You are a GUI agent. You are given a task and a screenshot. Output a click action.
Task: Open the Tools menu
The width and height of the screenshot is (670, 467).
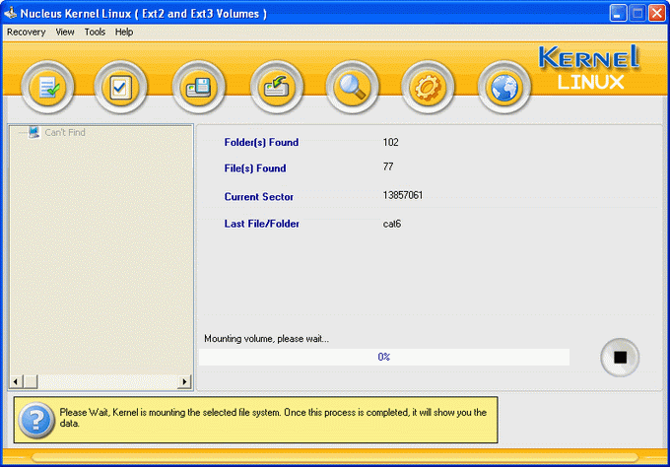[x=95, y=33]
